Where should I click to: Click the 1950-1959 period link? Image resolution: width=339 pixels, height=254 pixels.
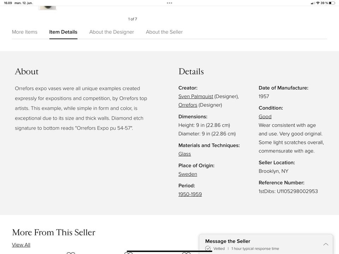190,194
